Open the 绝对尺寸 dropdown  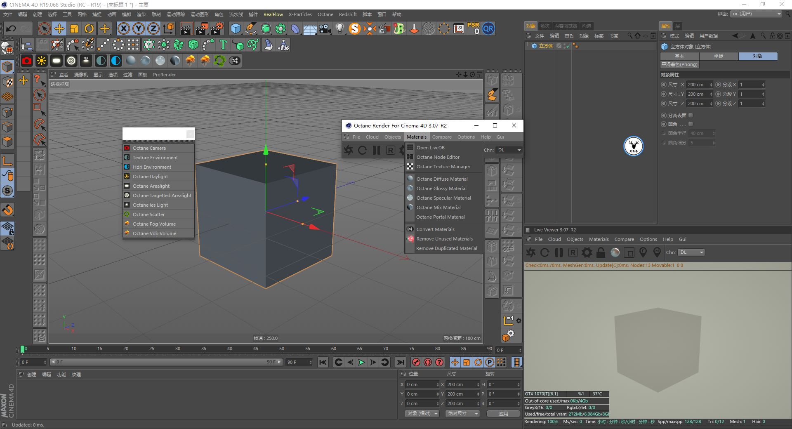[462, 413]
